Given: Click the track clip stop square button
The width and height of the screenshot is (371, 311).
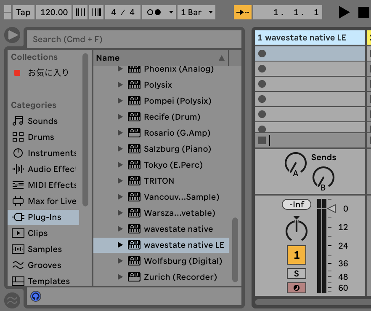Looking at the screenshot, I should [262, 140].
